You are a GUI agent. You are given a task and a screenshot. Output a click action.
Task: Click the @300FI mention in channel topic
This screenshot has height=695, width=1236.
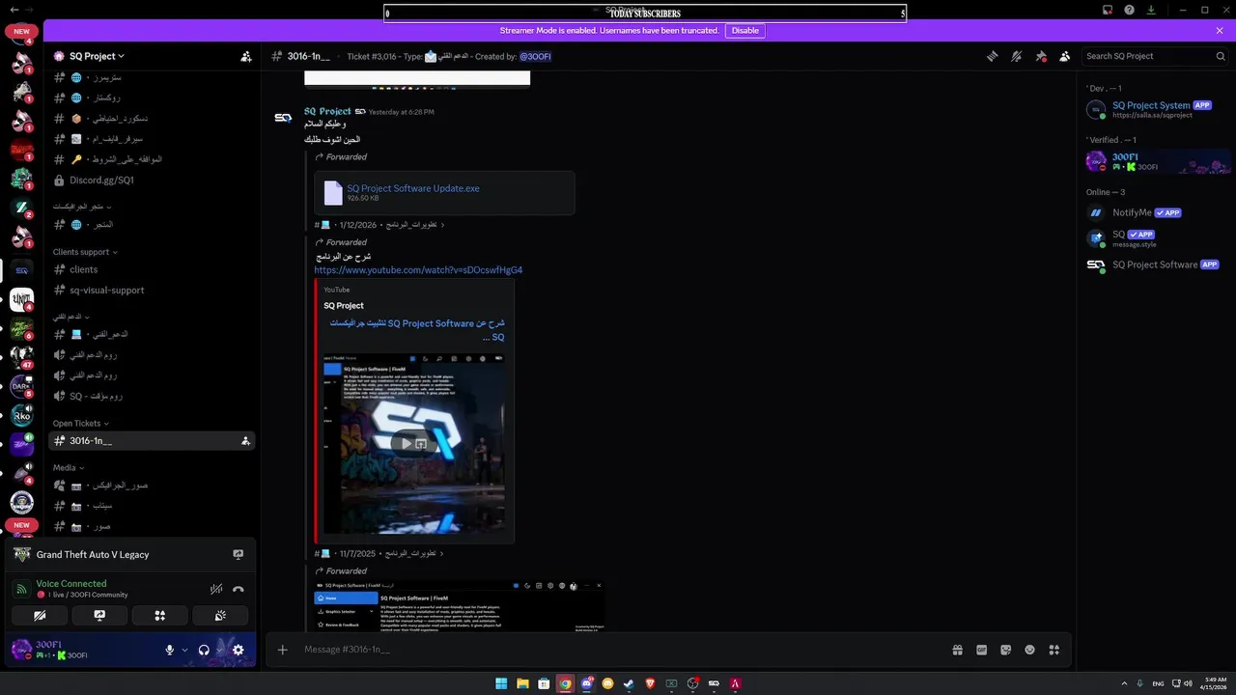click(535, 56)
